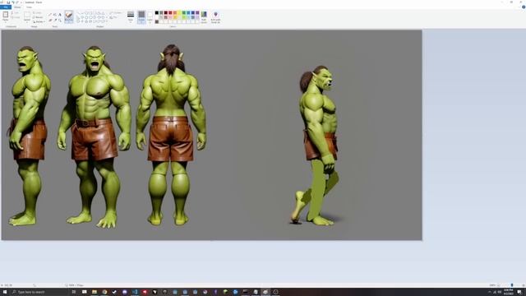Open File Explorer from taskbar
The image size is (526, 296).
pyautogui.click(x=95, y=292)
